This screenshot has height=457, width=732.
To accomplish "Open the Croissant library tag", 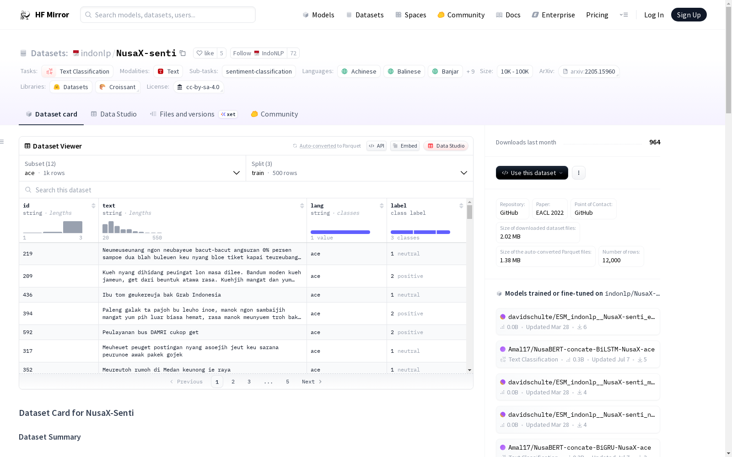I will coord(118,87).
